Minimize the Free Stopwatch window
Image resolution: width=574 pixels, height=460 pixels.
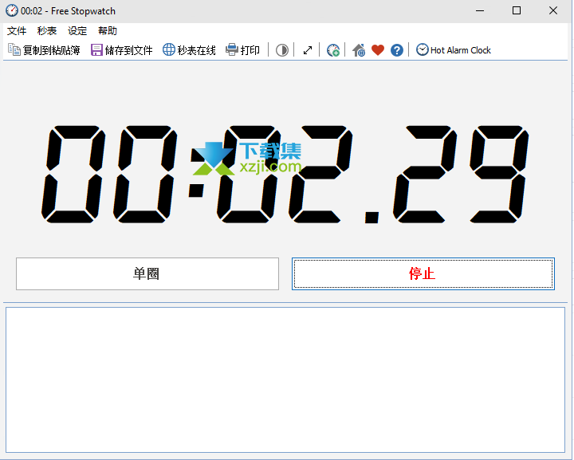pos(480,10)
